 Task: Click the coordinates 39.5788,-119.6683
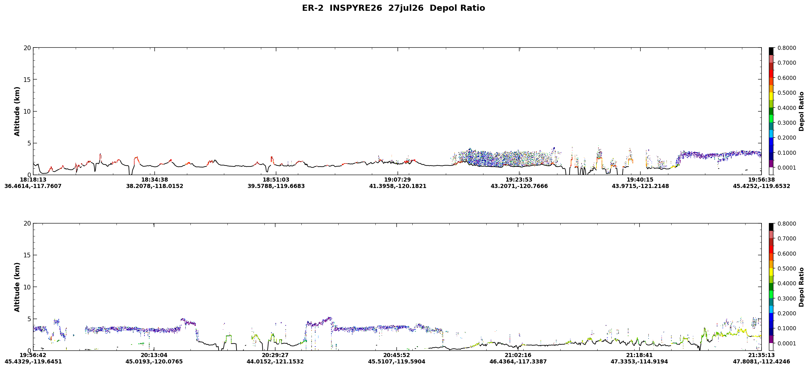click(x=276, y=186)
